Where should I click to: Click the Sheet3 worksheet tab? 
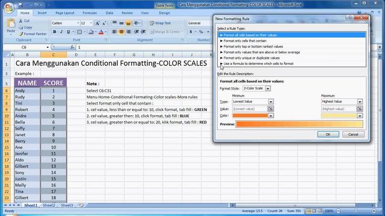click(67, 205)
